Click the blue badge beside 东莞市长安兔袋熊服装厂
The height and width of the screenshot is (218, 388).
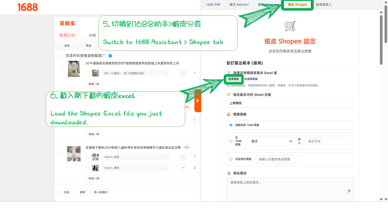110,55
